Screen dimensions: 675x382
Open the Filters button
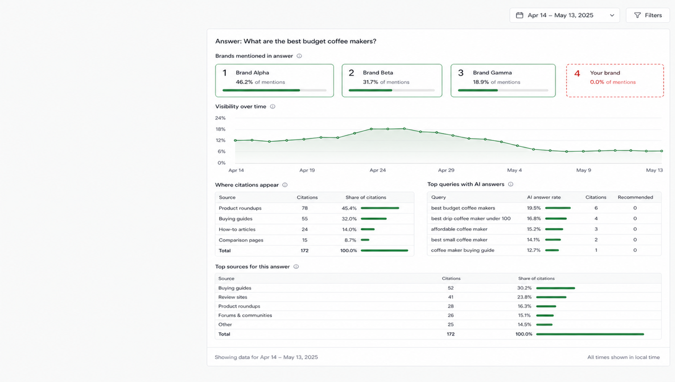pyautogui.click(x=648, y=15)
